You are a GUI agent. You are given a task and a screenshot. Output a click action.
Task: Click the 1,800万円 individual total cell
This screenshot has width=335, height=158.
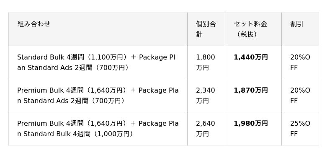(206, 62)
